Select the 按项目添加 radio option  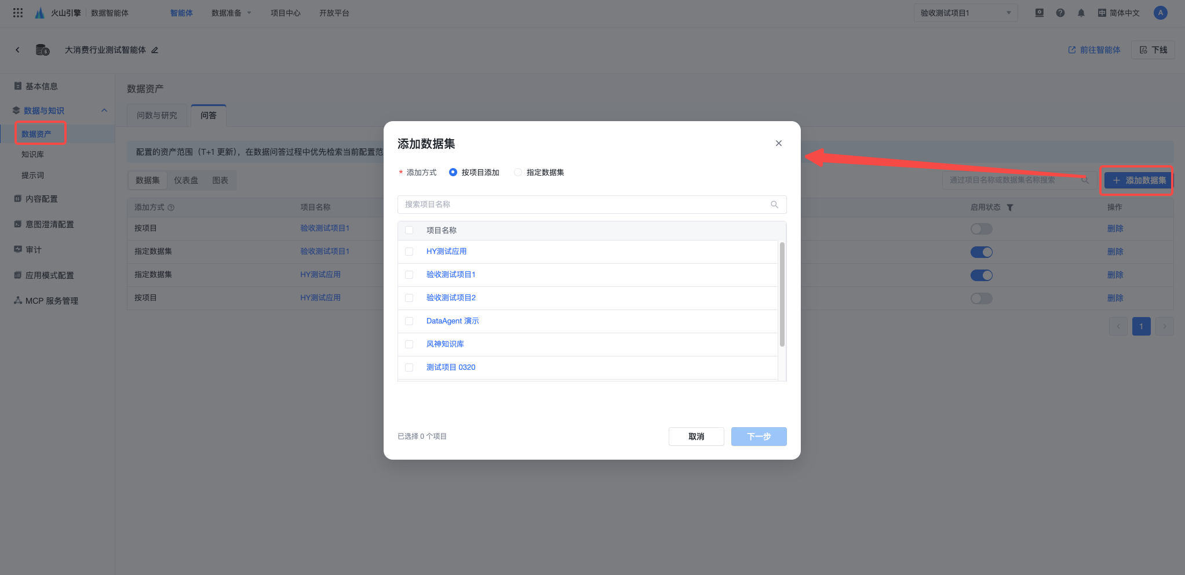[x=453, y=172]
